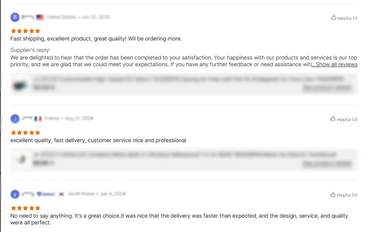This screenshot has height=232, width=368.
Task: Click the blurred product details button in the France review
Action: pyautogui.click(x=327, y=163)
